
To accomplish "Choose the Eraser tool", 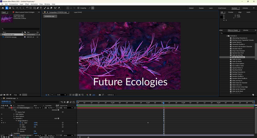I will pos(51,8).
